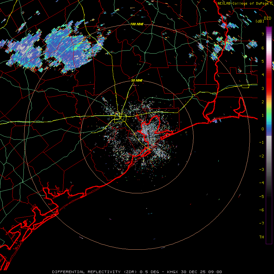Image resolution: width=274 pixels, height=274 pixels.
Task: Click the purple top of the color bar
Action: pos(269,30)
